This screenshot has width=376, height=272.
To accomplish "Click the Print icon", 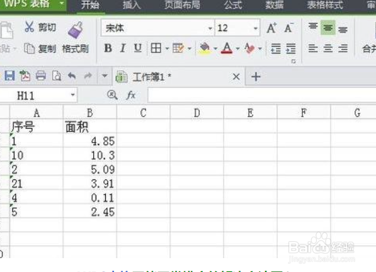I will coord(41,76).
